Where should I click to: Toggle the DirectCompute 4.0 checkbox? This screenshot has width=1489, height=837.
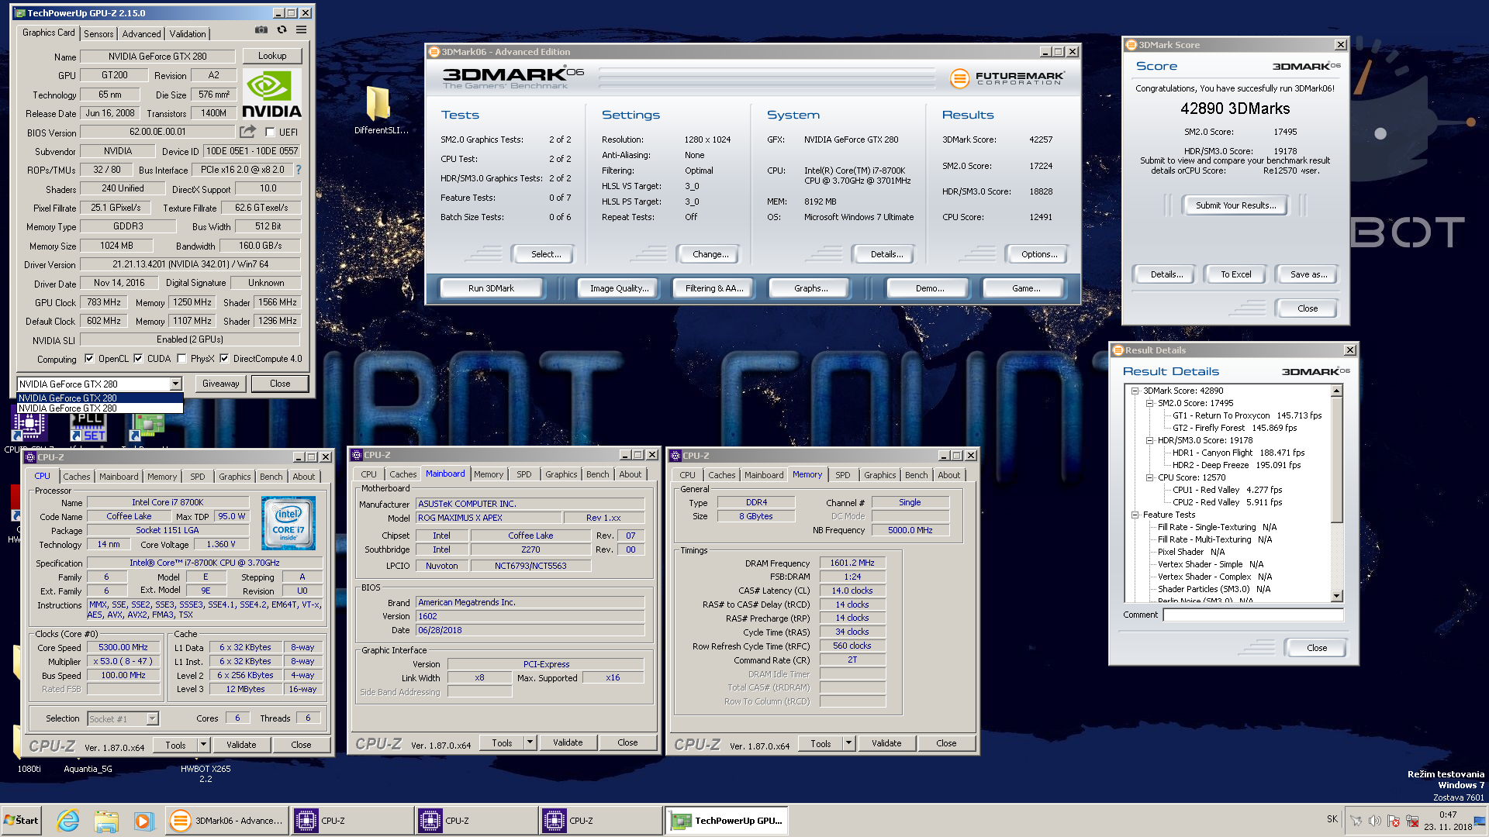click(224, 359)
